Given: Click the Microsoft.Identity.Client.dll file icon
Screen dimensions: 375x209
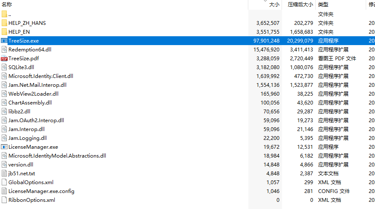Looking at the screenshot, I should [x=4, y=76].
